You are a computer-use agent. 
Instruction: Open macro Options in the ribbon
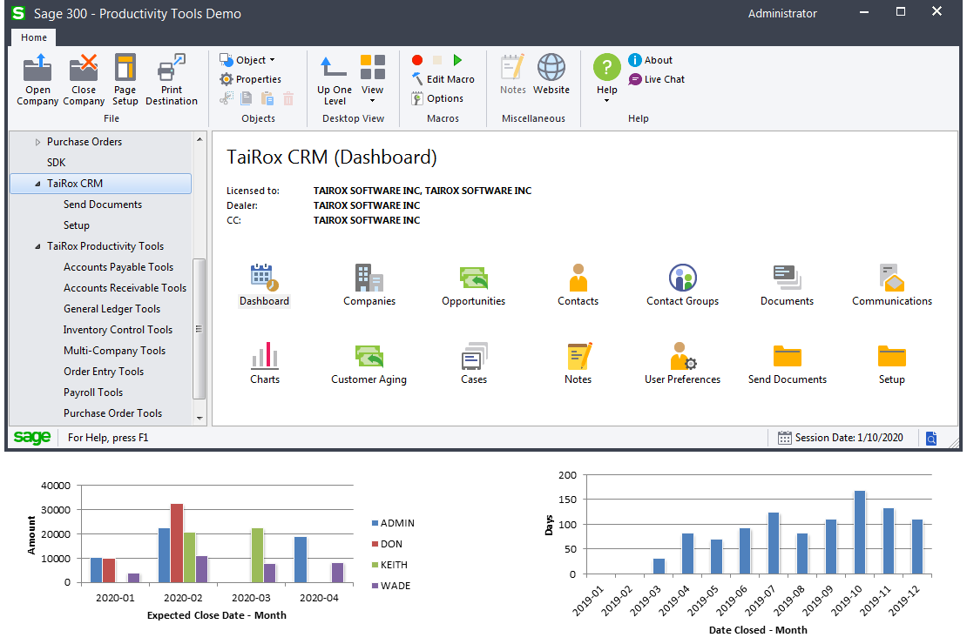click(437, 98)
